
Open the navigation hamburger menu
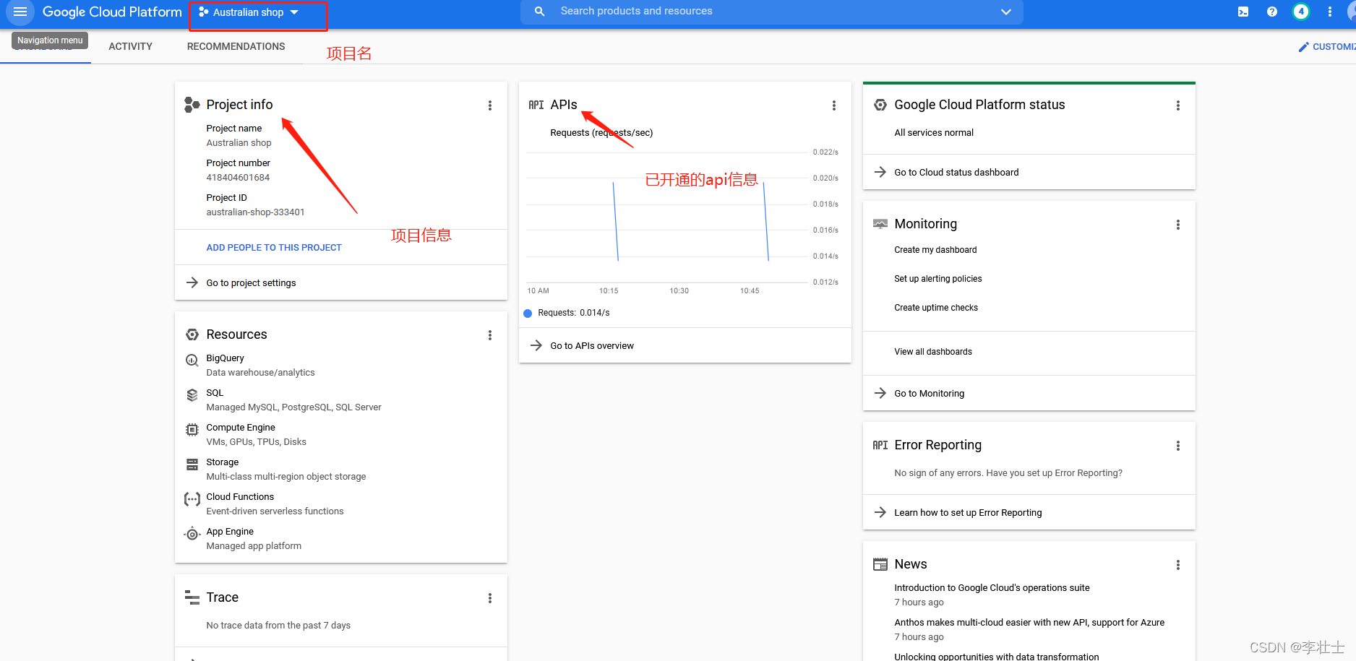pyautogui.click(x=20, y=12)
